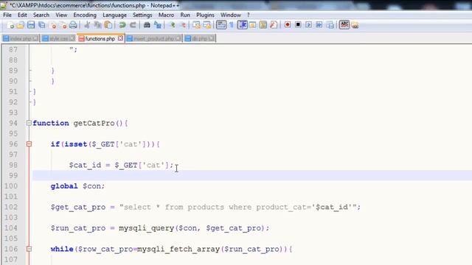Open the ? help menu
The image size is (472, 265).
[249, 15]
